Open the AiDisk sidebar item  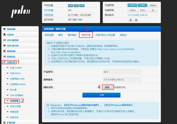coord(20,35)
